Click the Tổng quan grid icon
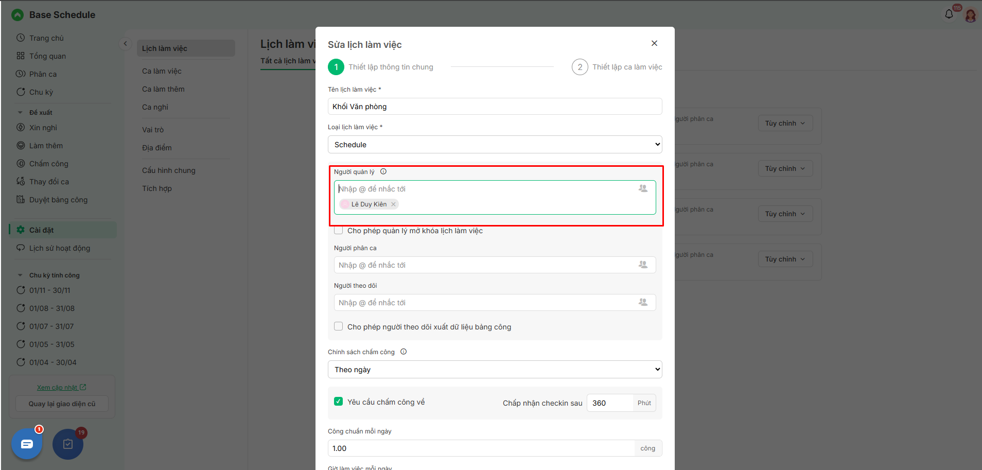The image size is (982, 470). [x=21, y=56]
